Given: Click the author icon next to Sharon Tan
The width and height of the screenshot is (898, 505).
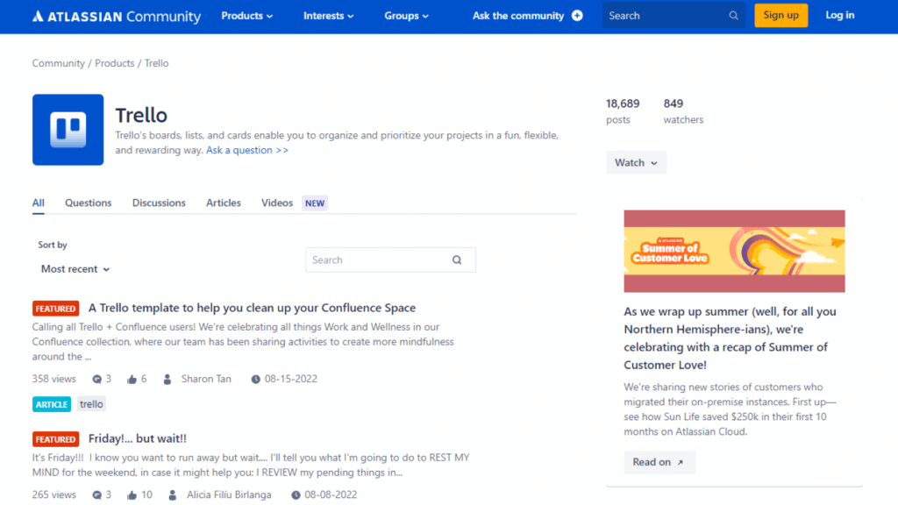Looking at the screenshot, I should pyautogui.click(x=167, y=378).
